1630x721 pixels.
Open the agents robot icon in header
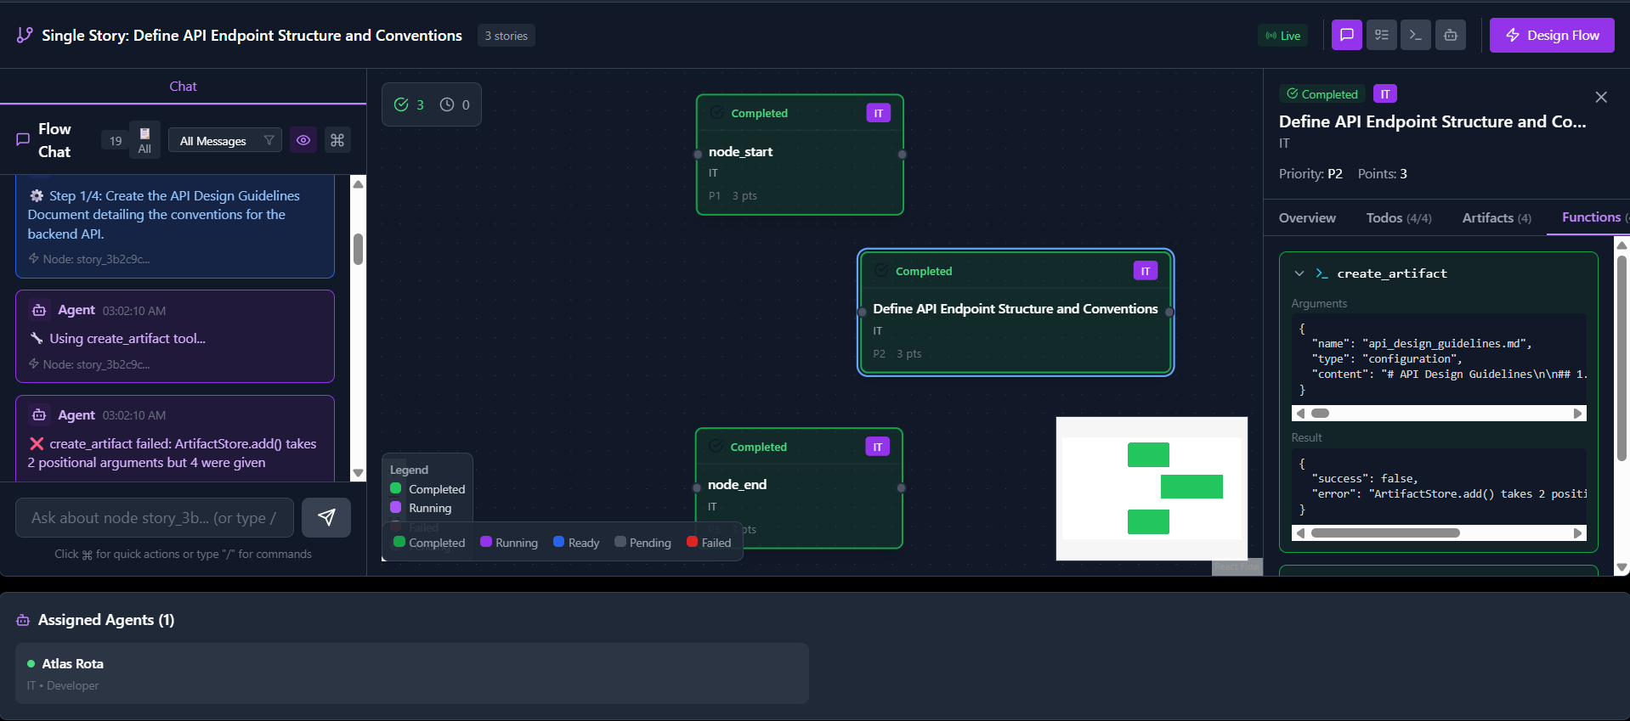click(1450, 35)
